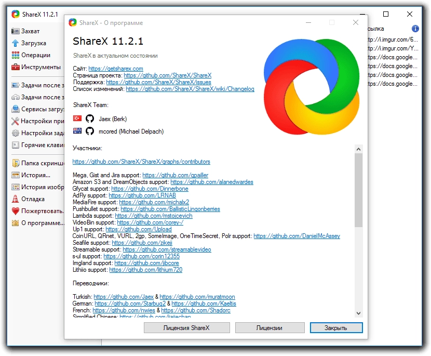Click the Ссылка column header in main window

coord(375,29)
